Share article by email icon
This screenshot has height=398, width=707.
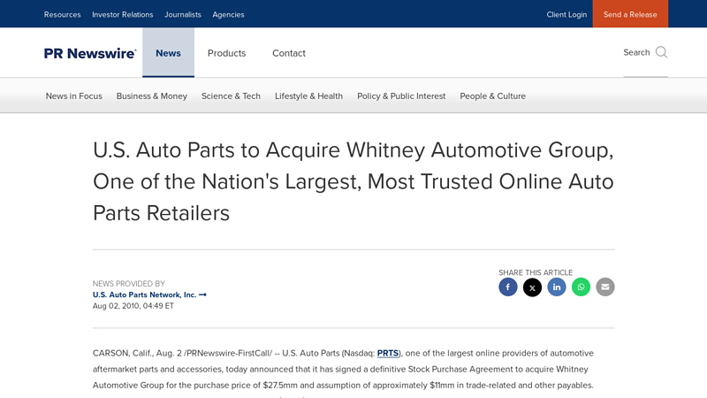[605, 287]
